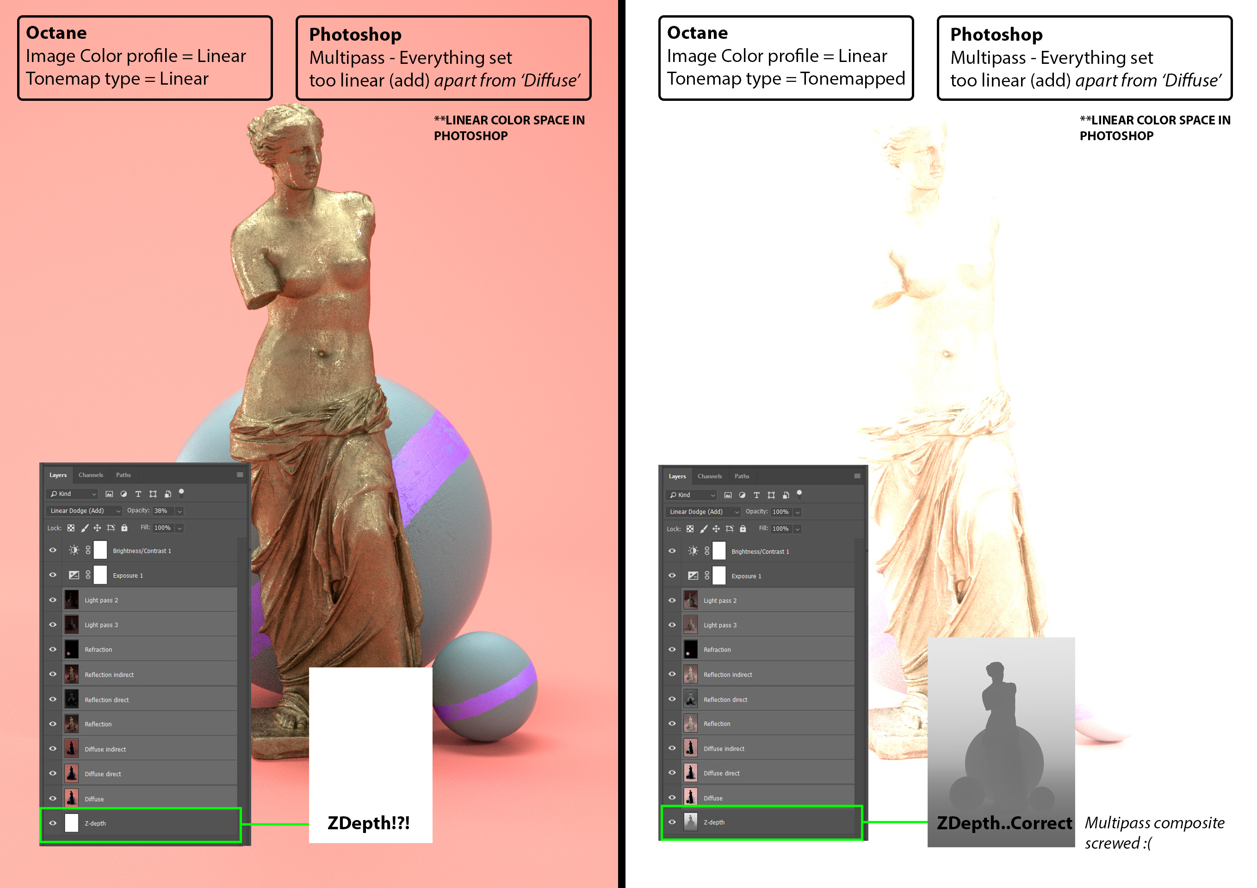Toggle visibility of left panel's Exposure 1 layer
This screenshot has width=1257, height=888.
[x=53, y=575]
